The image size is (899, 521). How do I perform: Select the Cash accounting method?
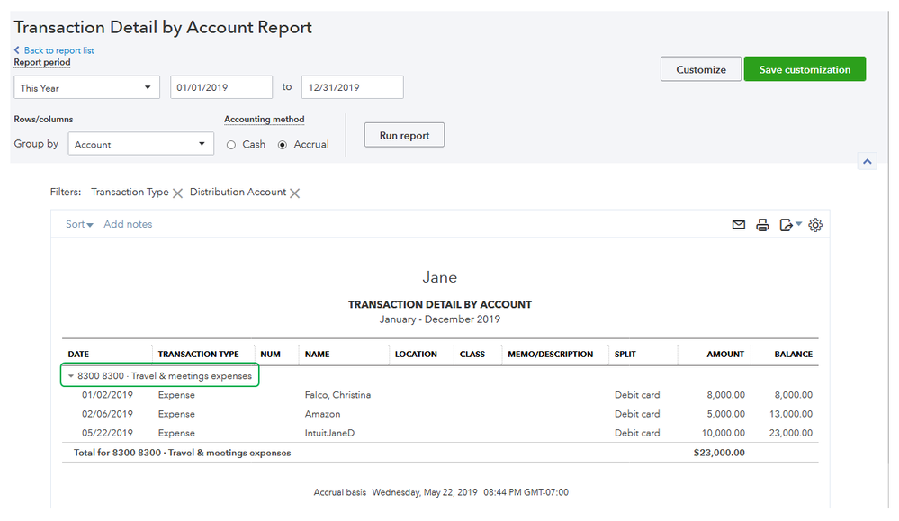point(231,145)
